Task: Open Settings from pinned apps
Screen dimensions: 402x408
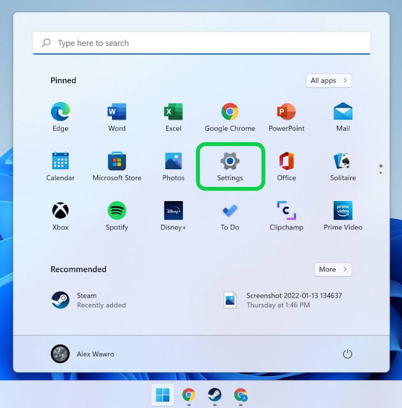Action: [x=230, y=167]
